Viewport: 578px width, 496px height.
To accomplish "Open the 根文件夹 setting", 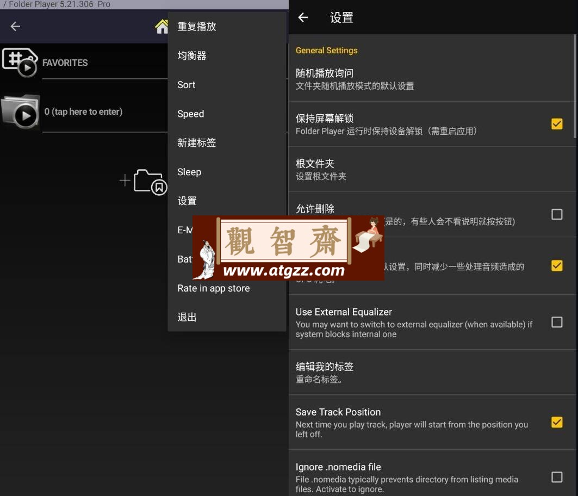I will coord(432,169).
